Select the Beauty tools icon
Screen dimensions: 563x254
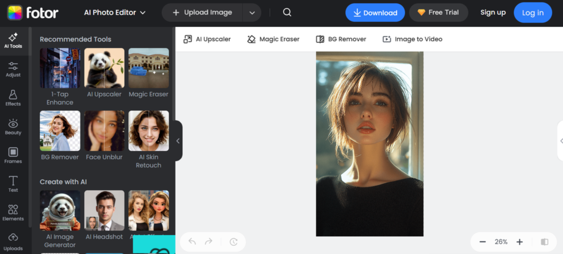tap(13, 127)
